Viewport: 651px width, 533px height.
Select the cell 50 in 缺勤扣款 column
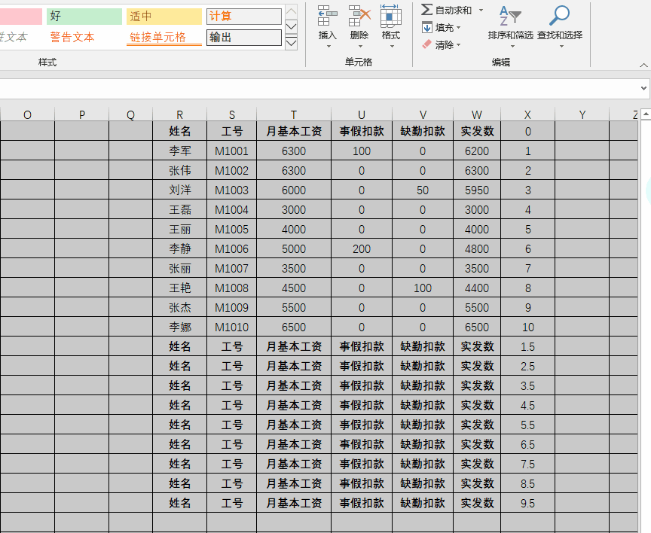[423, 190]
